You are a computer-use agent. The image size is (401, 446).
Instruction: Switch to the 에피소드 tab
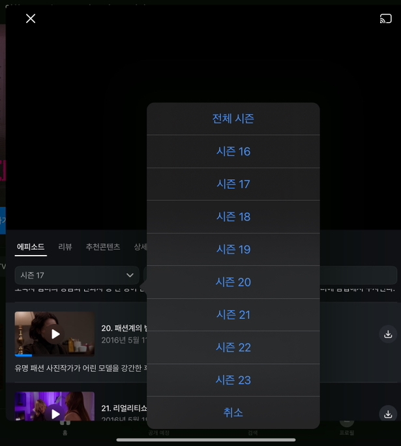pyautogui.click(x=31, y=246)
